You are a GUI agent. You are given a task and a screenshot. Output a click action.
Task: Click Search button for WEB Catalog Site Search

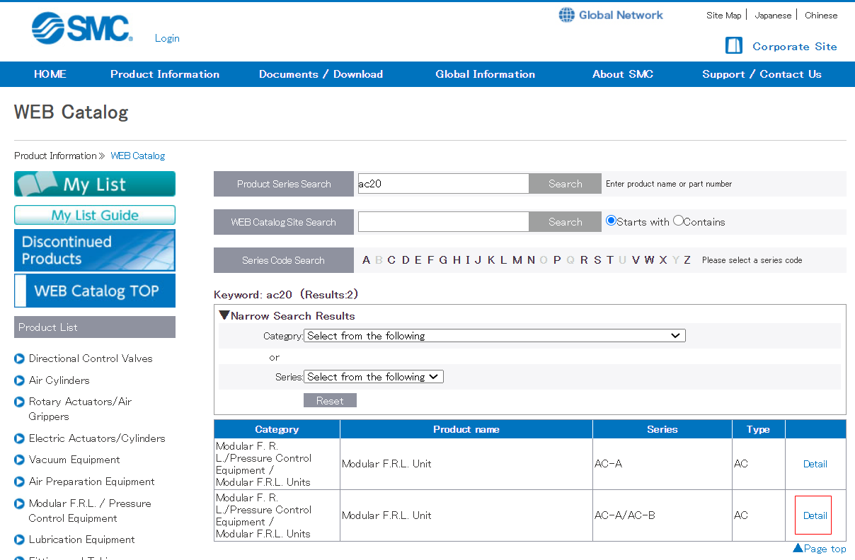(x=566, y=222)
